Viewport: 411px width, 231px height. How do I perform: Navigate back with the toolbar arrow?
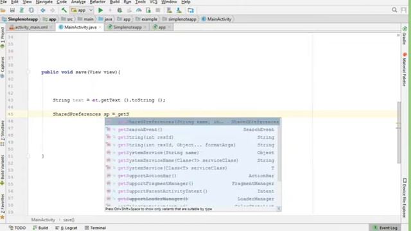pos(43,10)
